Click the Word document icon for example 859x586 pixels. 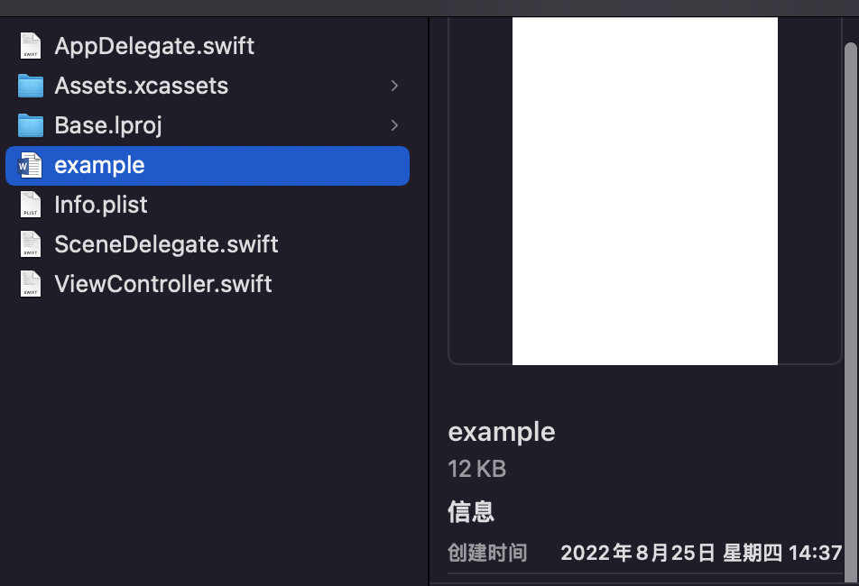(30, 165)
